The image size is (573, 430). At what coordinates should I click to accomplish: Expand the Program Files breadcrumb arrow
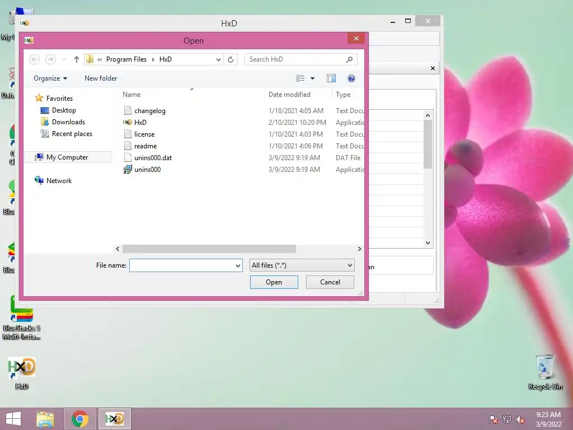pyautogui.click(x=153, y=59)
